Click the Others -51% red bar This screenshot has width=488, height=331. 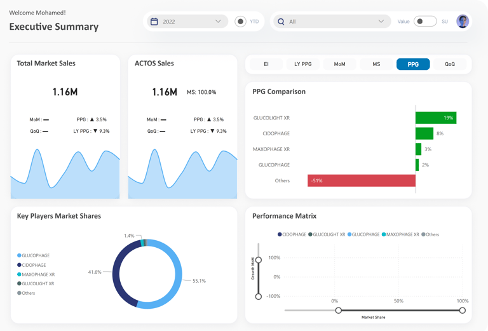[362, 180]
